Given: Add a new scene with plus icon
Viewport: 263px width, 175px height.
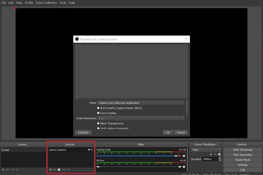Looking at the screenshot, I should 3,170.
